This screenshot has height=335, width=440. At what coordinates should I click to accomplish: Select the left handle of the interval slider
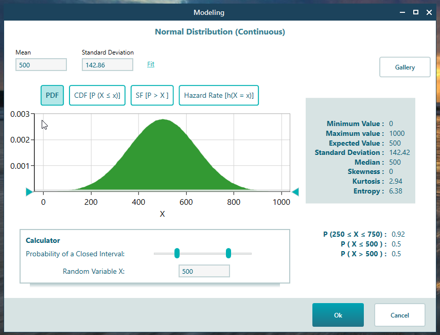177,253
